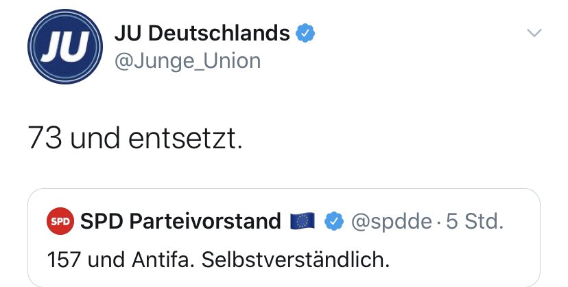Click the EU flag emoji
The width and height of the screenshot is (568, 287).
pyautogui.click(x=302, y=221)
